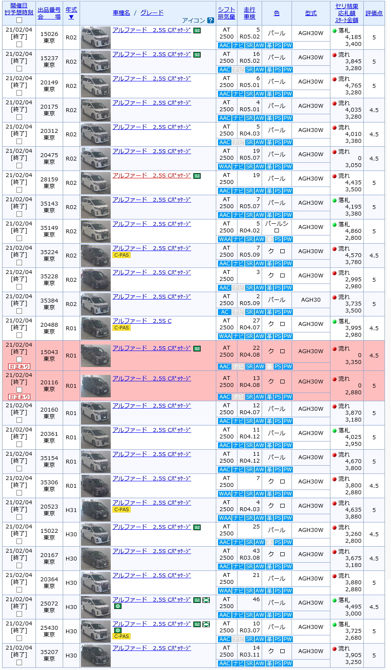Open the car thumbnail for lot 20364
391x670 pixels.
(x=96, y=583)
